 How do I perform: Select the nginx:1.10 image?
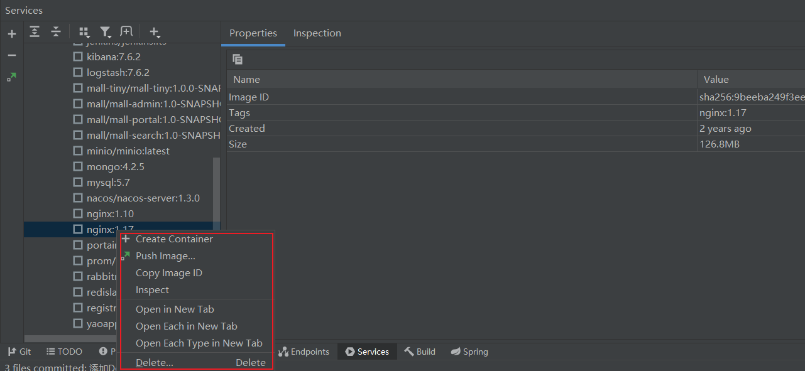(x=110, y=213)
